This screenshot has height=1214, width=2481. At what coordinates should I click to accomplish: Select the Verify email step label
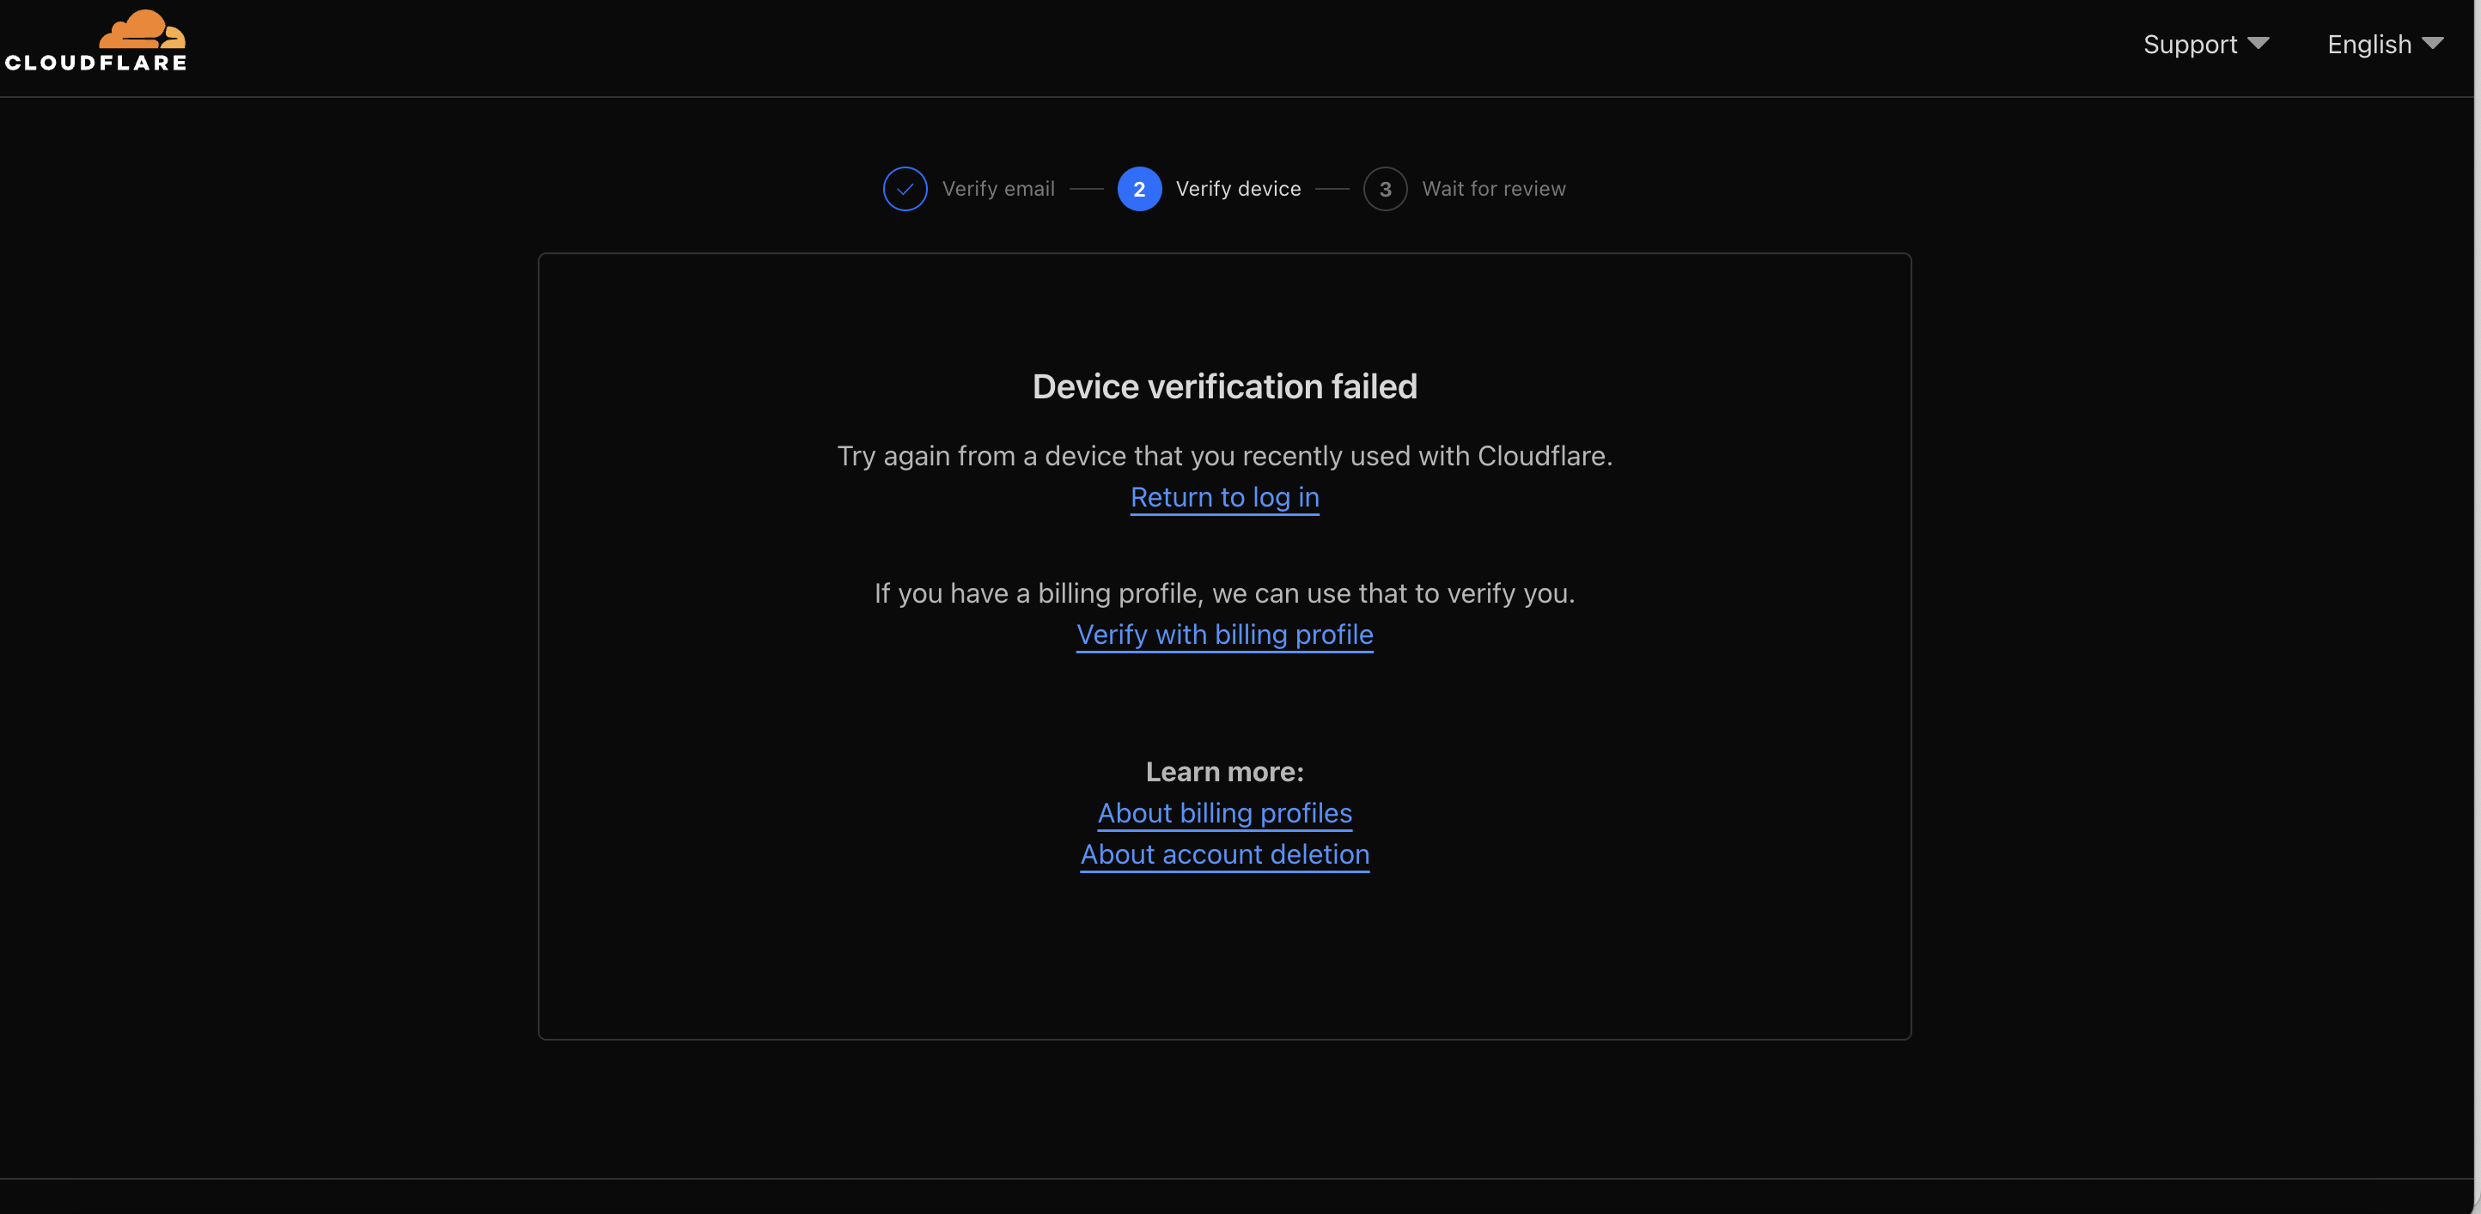(x=997, y=189)
